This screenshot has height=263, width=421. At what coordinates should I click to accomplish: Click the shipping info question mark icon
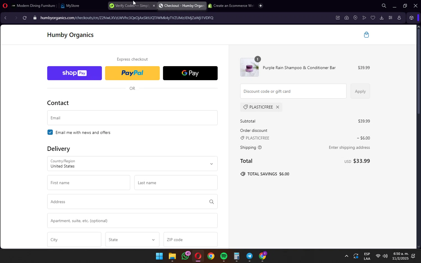(260, 147)
